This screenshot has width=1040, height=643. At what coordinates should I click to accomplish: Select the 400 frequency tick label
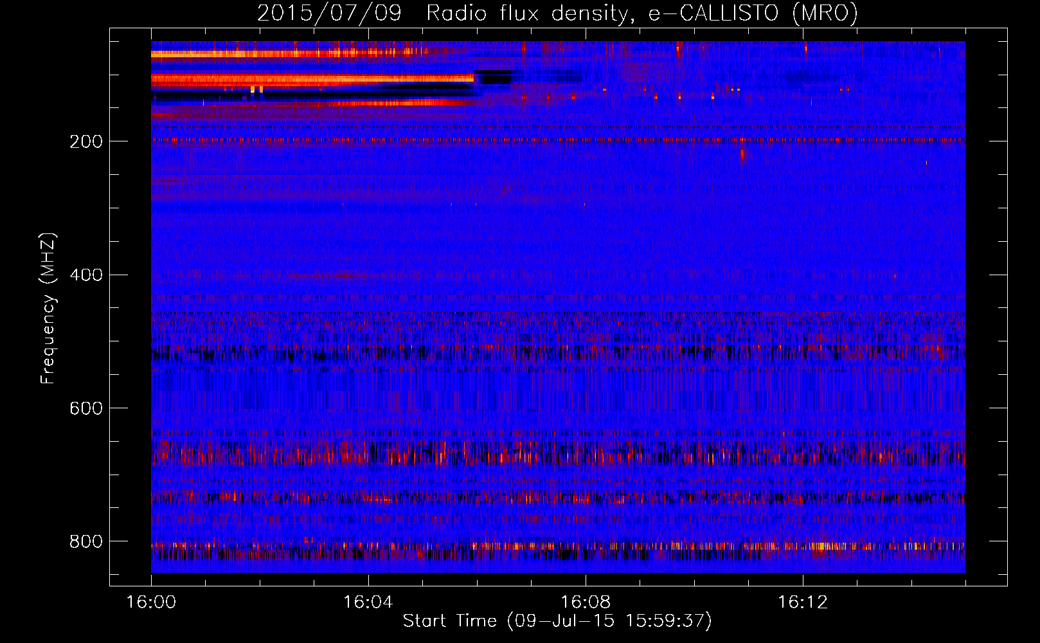(86, 275)
